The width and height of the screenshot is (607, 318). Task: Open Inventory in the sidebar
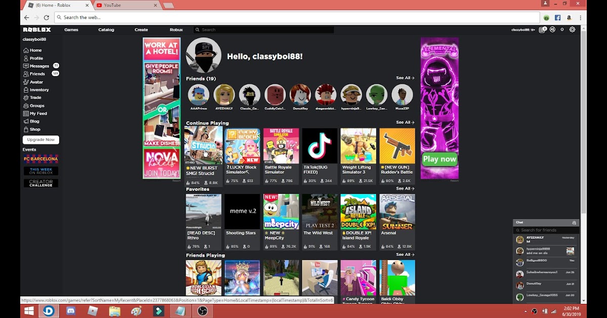click(35, 90)
